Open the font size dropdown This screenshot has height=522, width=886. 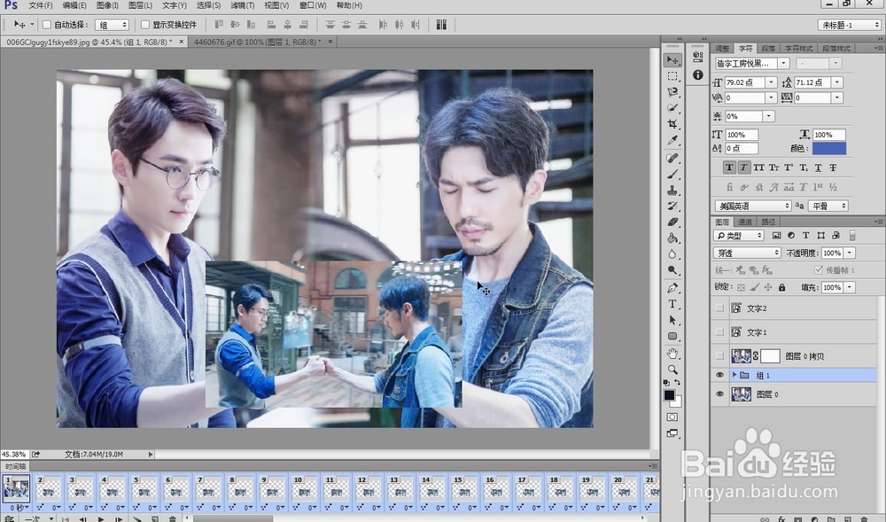771,82
